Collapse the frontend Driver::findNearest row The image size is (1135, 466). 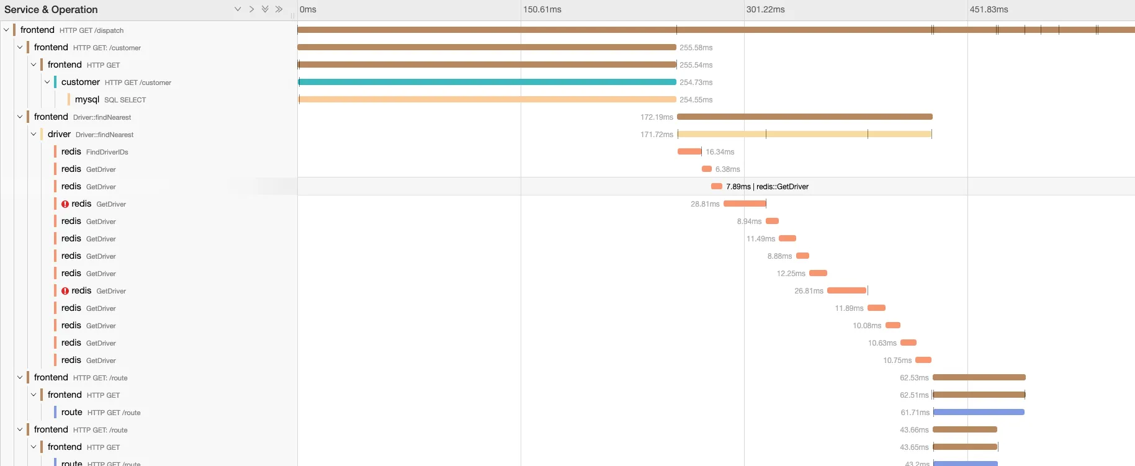click(x=20, y=117)
